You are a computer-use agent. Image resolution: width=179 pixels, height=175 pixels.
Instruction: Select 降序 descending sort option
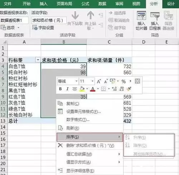tap(149, 145)
